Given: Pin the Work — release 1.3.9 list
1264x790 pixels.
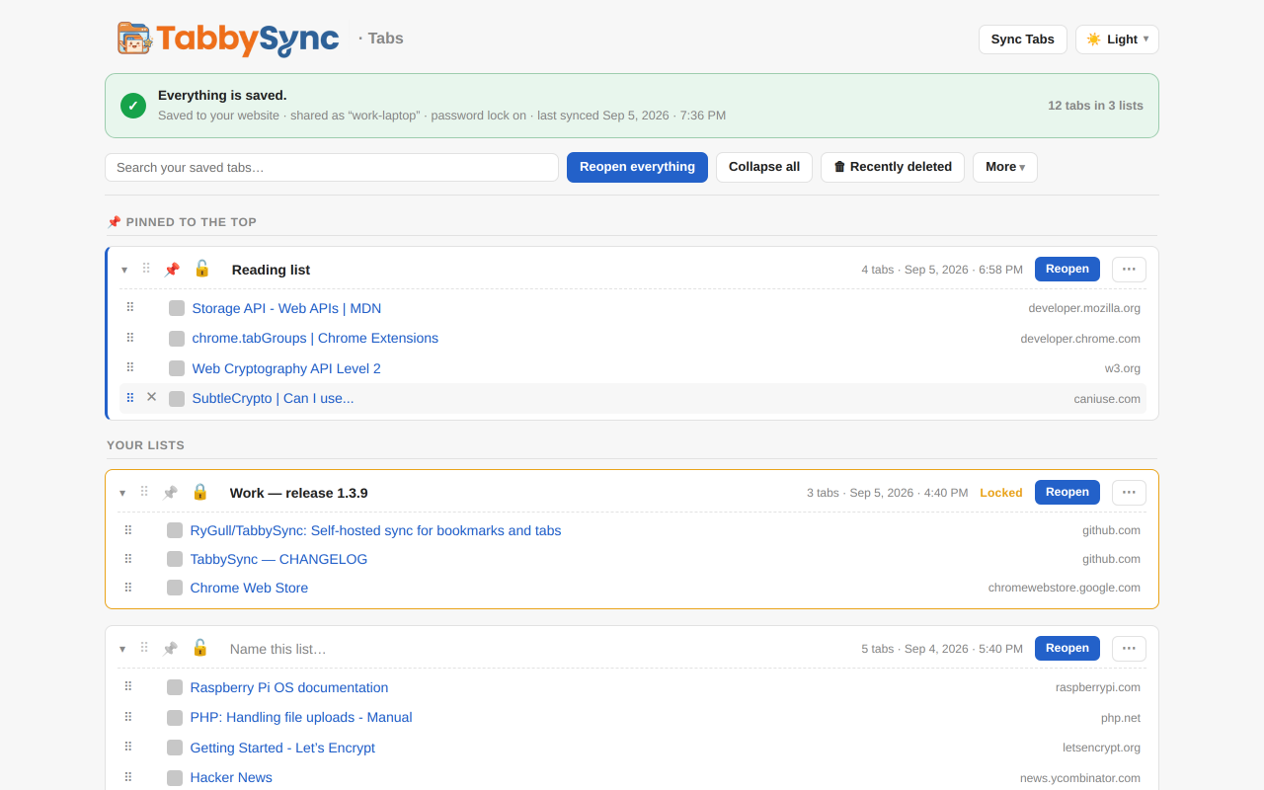Looking at the screenshot, I should [x=170, y=493].
